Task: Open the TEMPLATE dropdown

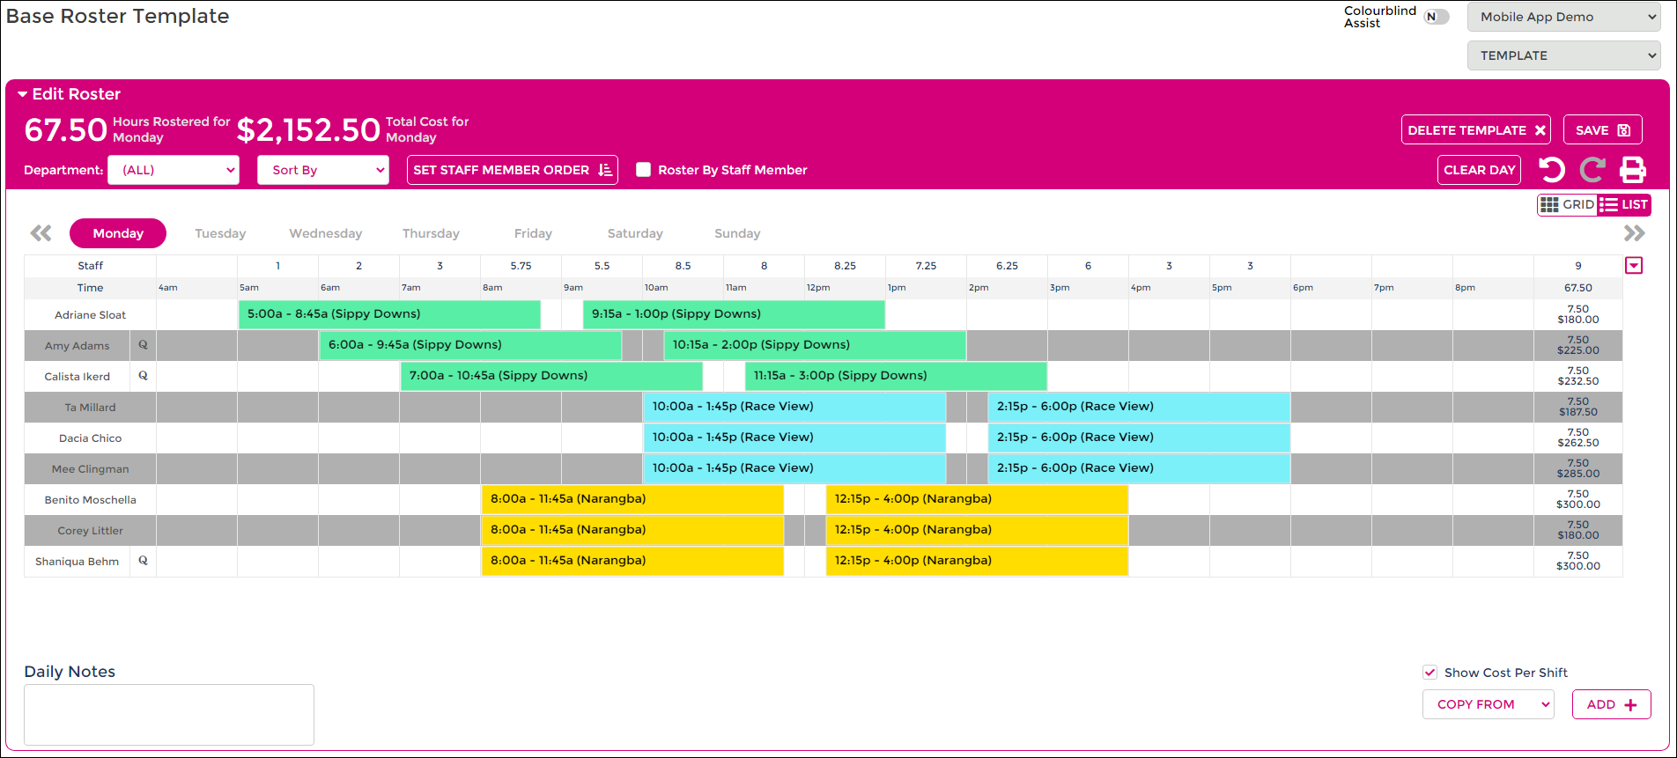Action: (1563, 55)
